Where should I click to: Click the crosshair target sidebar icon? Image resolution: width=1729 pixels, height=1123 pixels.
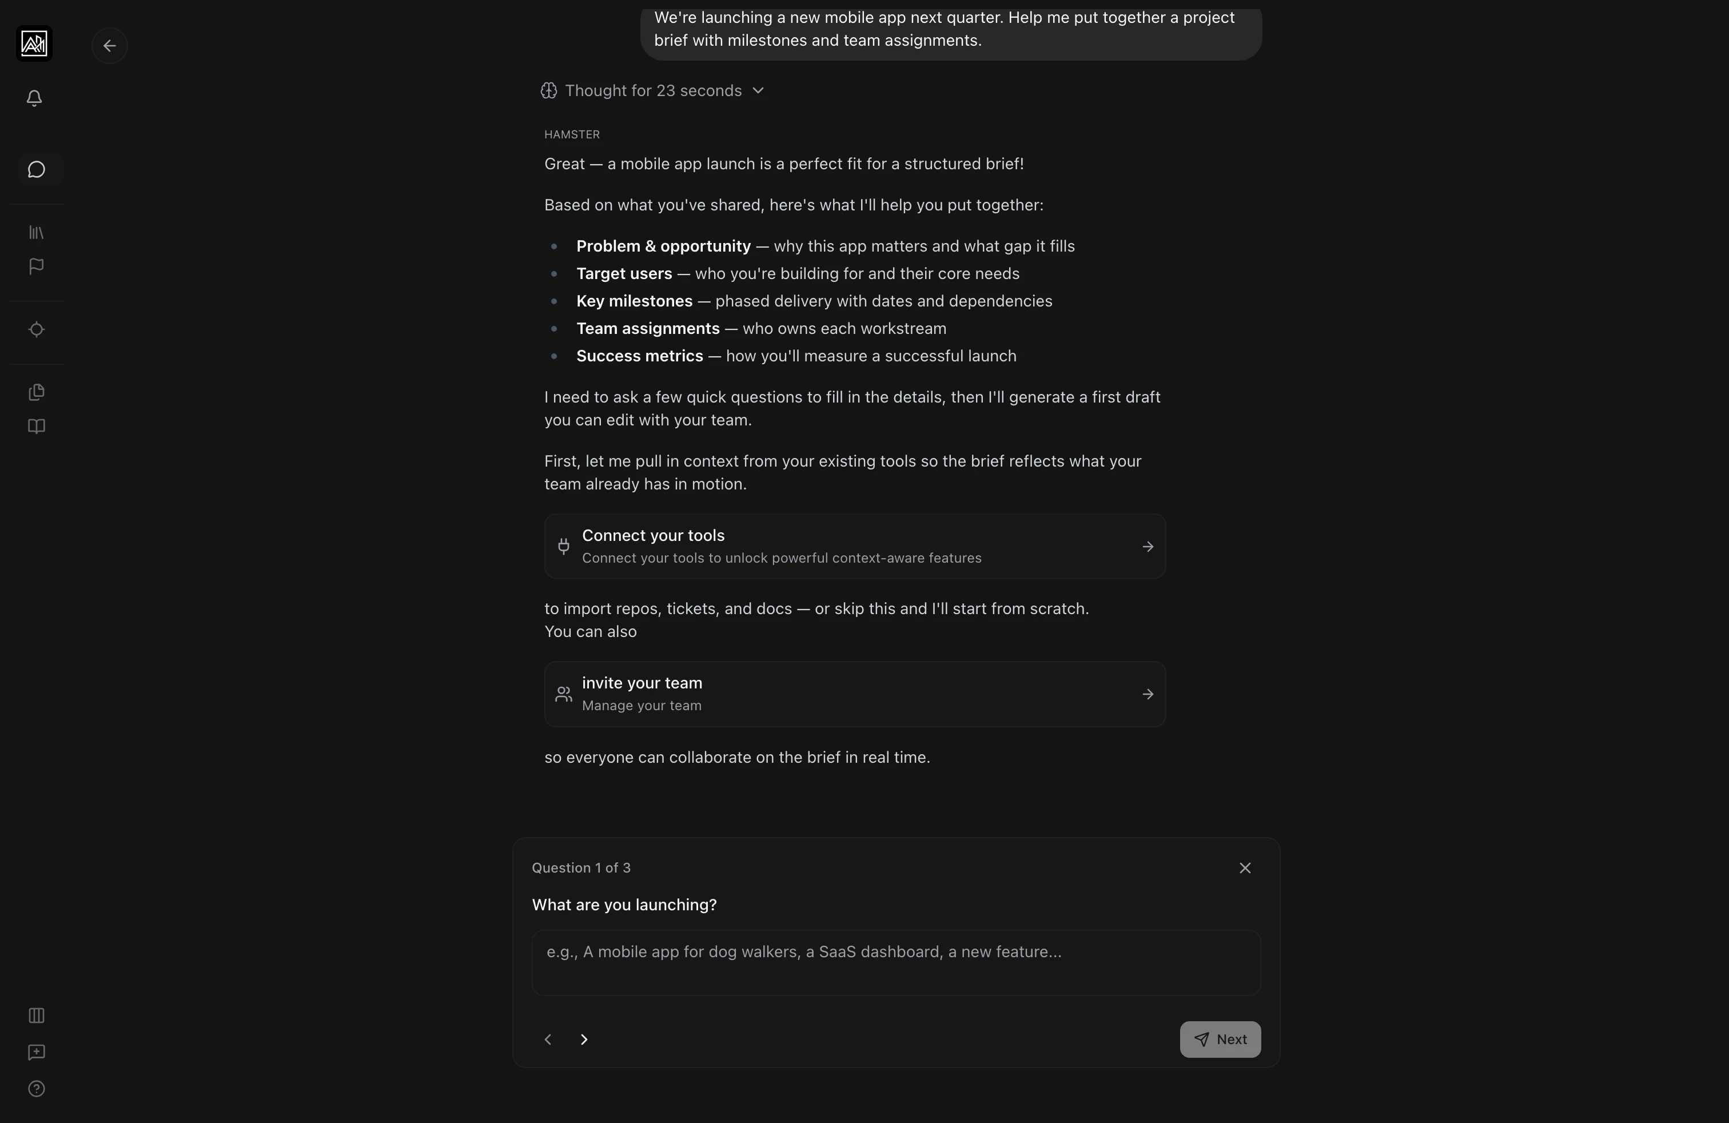pos(37,330)
